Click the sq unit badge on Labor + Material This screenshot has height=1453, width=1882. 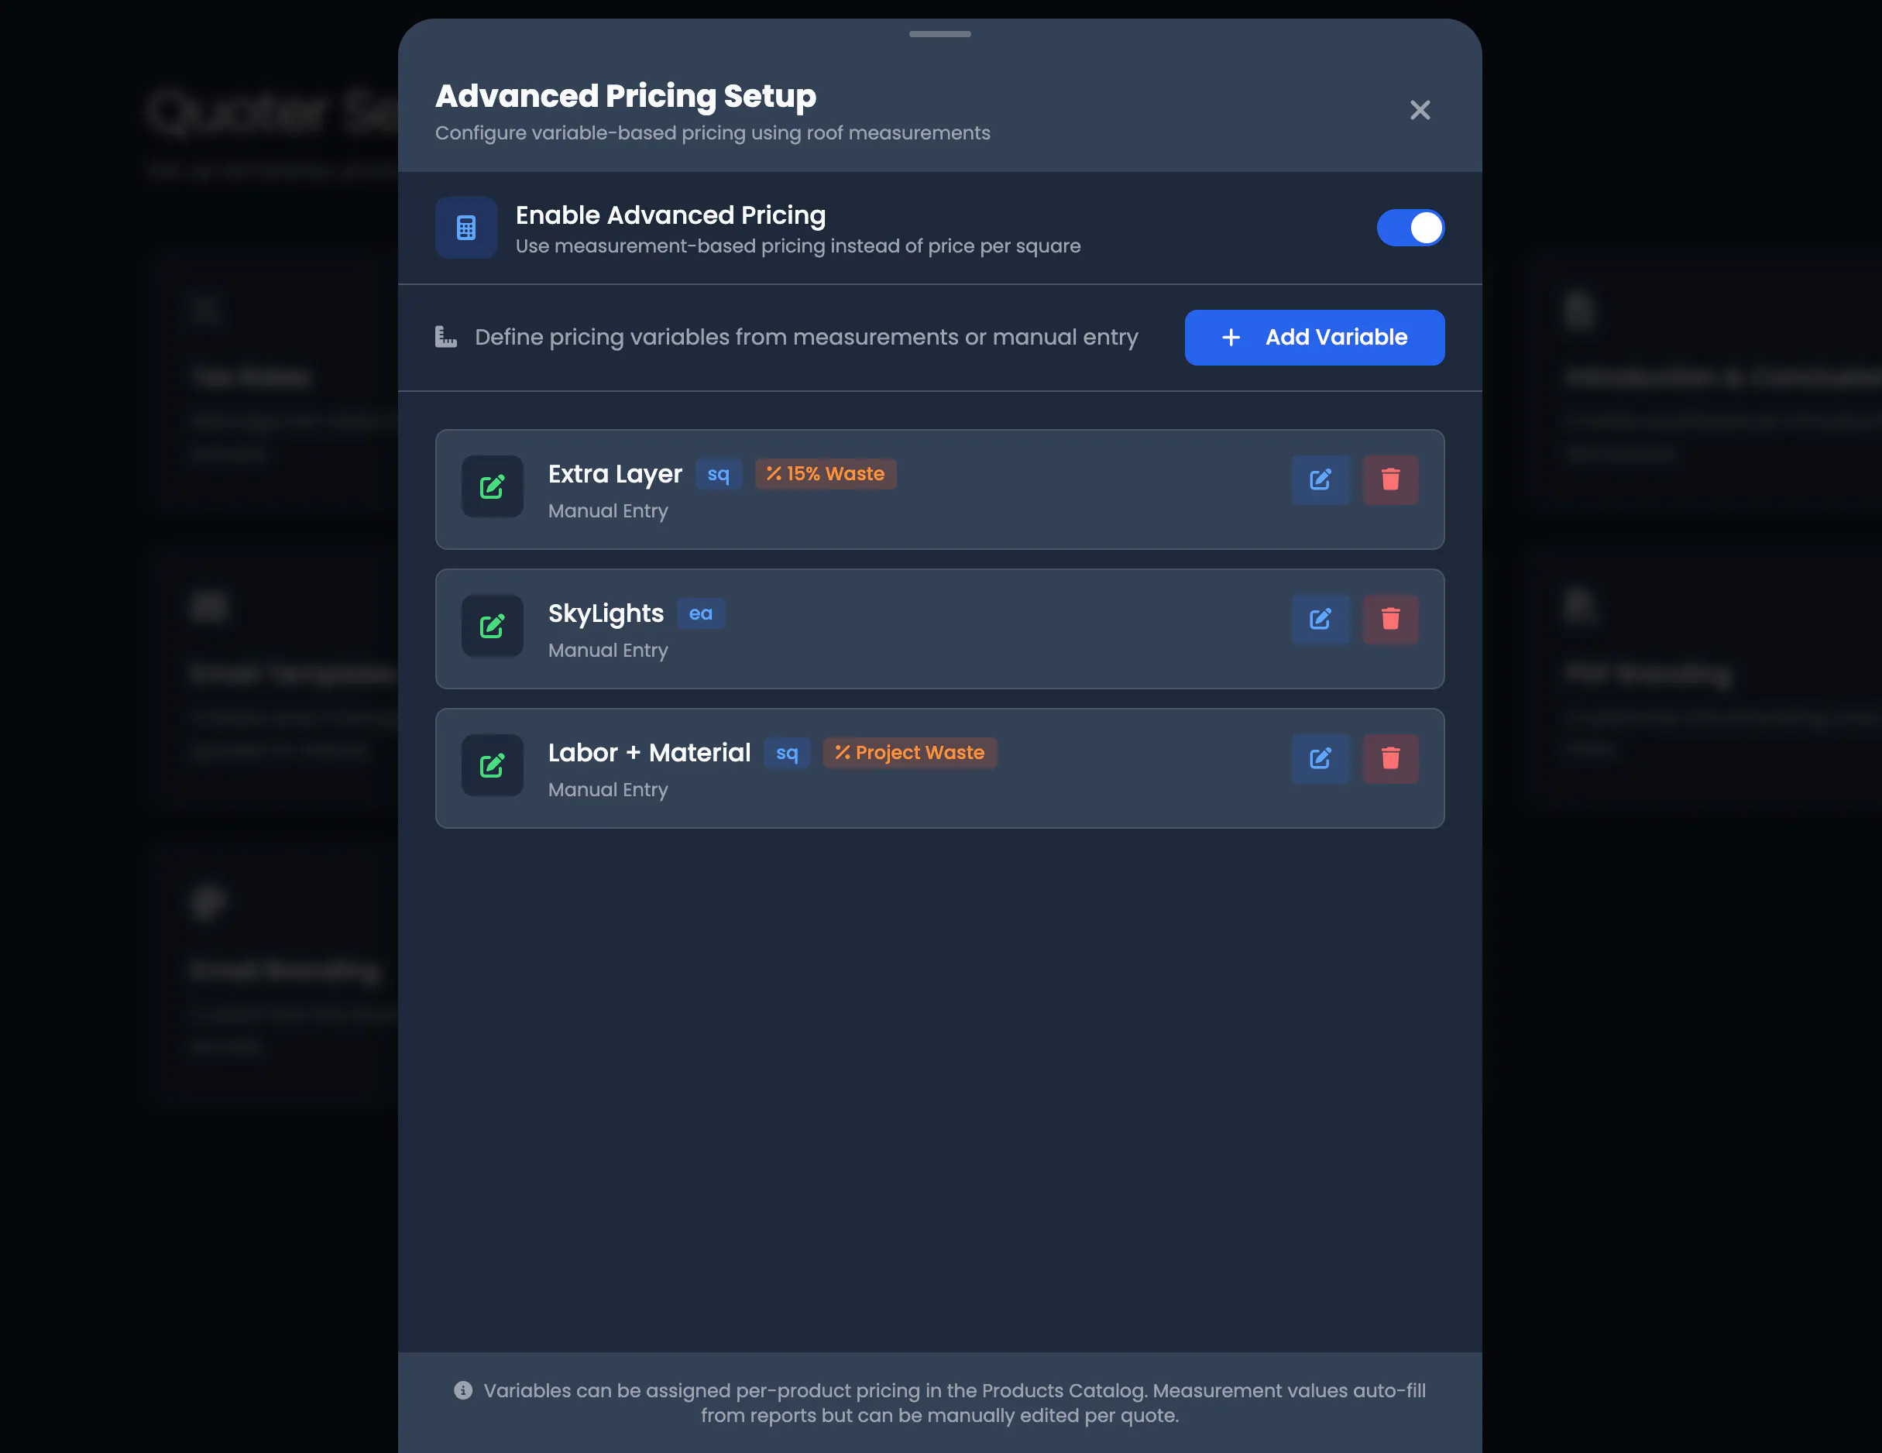click(787, 752)
